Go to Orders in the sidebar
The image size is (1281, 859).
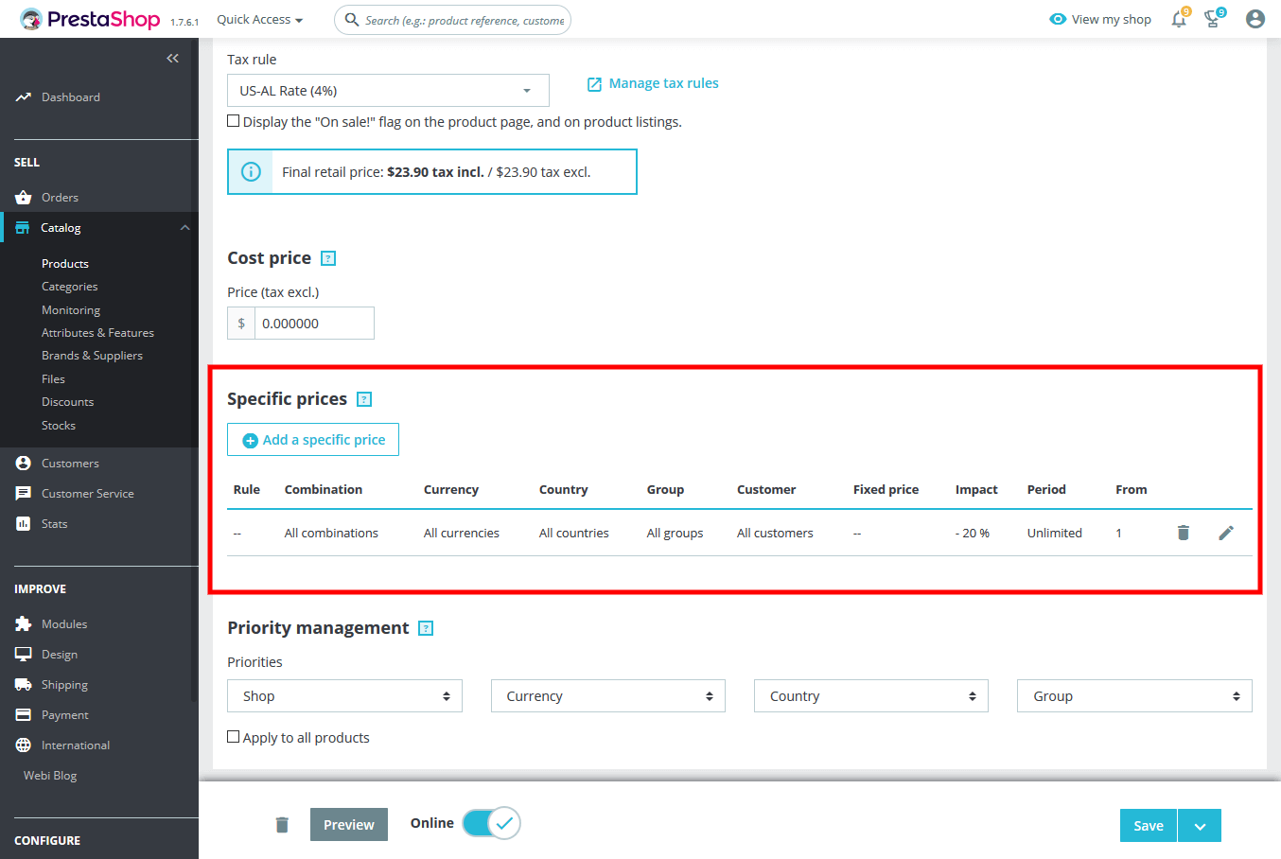click(x=60, y=198)
